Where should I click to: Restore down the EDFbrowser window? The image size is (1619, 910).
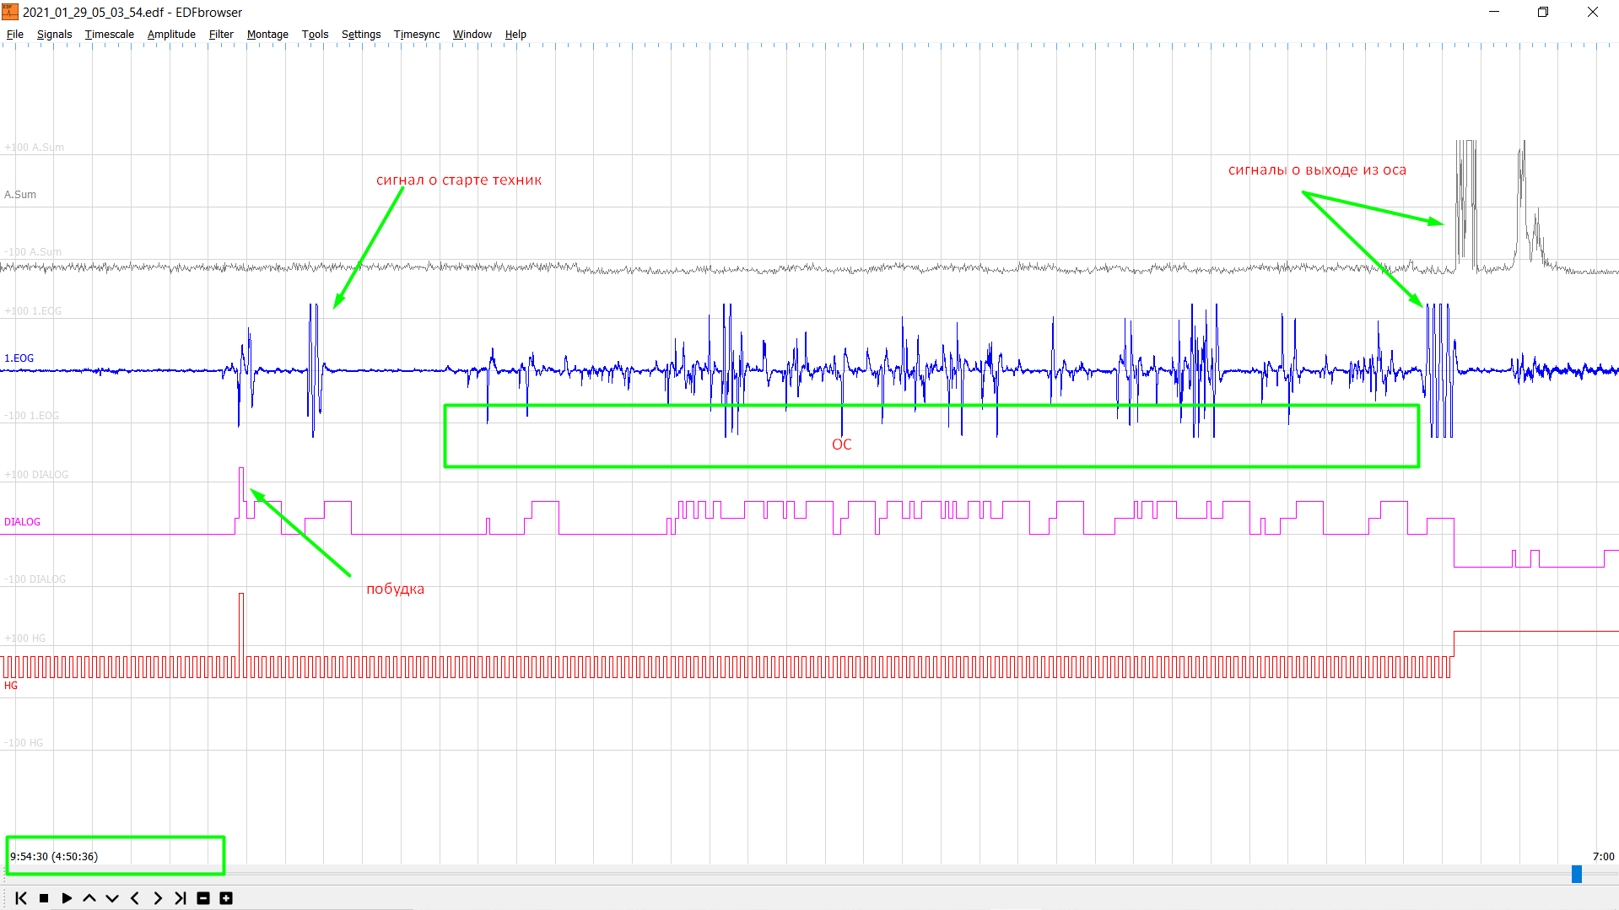coord(1543,12)
